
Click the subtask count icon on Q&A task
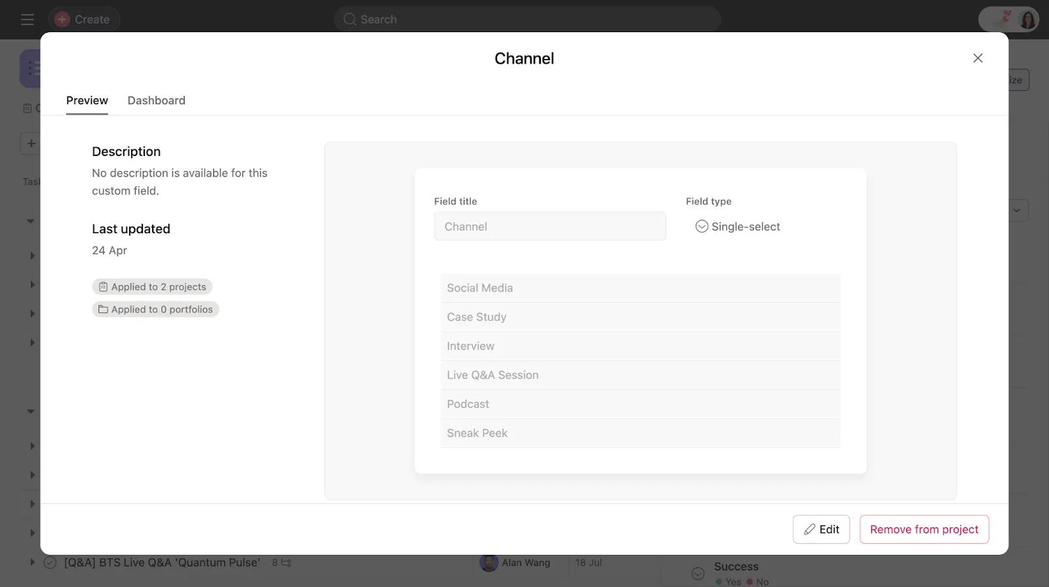286,563
